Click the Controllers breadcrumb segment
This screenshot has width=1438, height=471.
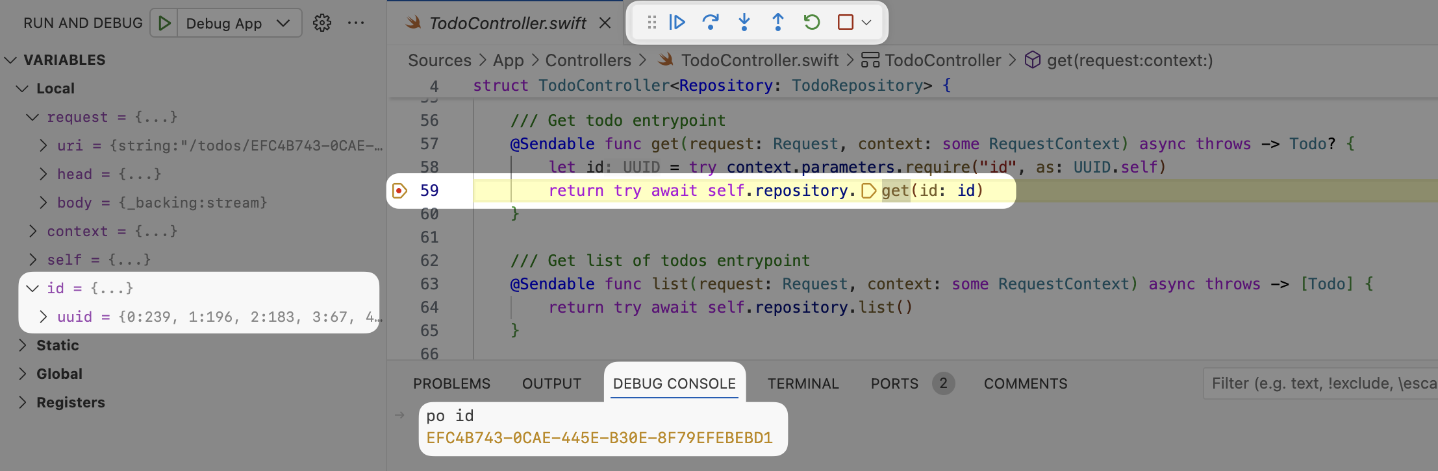pyautogui.click(x=588, y=60)
